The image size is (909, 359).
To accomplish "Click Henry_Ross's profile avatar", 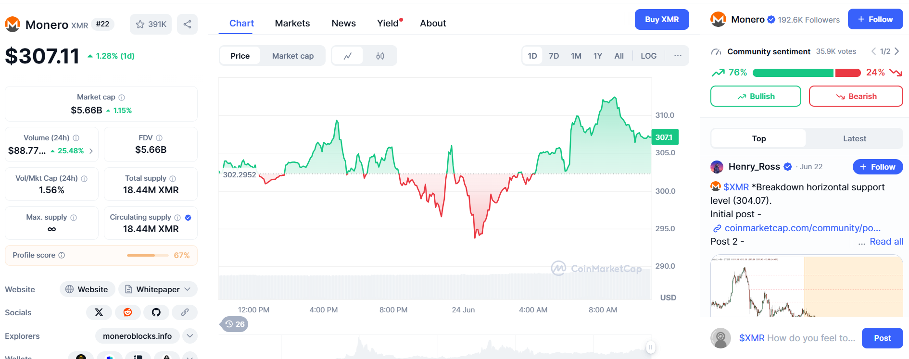I will tap(717, 167).
